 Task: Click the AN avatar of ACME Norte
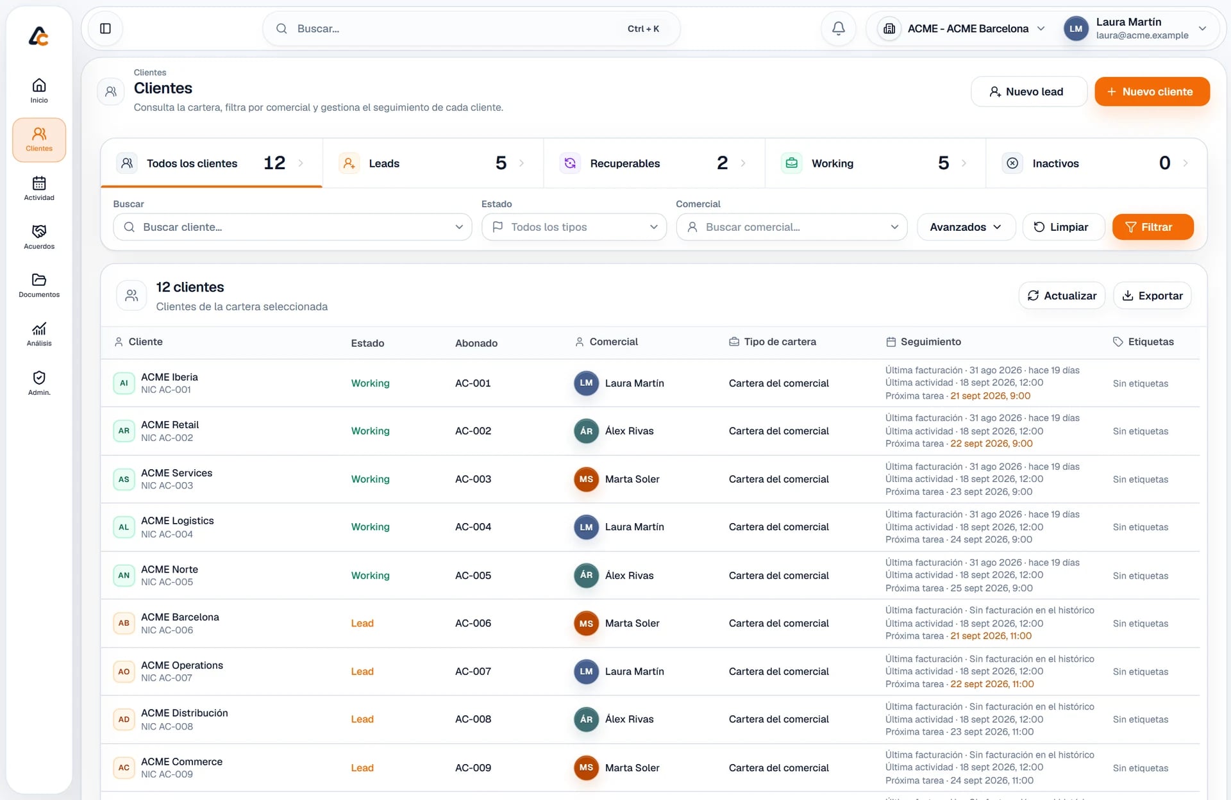124,576
